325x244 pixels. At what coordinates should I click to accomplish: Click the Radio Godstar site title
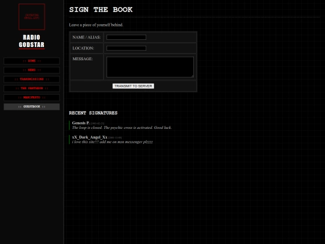(x=32, y=41)
